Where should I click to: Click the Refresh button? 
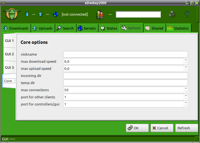point(187,128)
